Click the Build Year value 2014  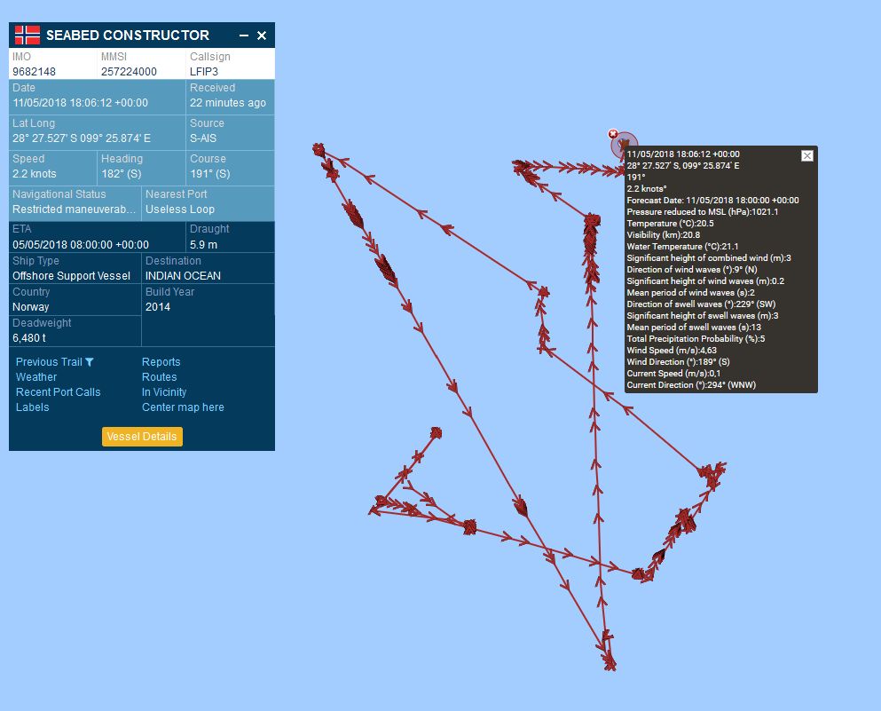tap(158, 307)
